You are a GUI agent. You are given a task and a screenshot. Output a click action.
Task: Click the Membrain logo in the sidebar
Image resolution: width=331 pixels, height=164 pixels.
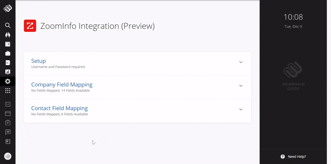pos(8,8)
